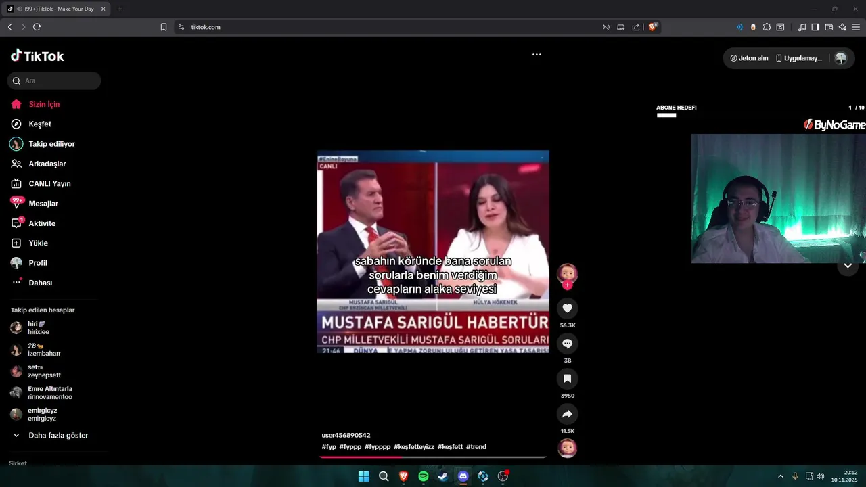
Task: Select the TikTok browser tab
Action: [x=57, y=9]
